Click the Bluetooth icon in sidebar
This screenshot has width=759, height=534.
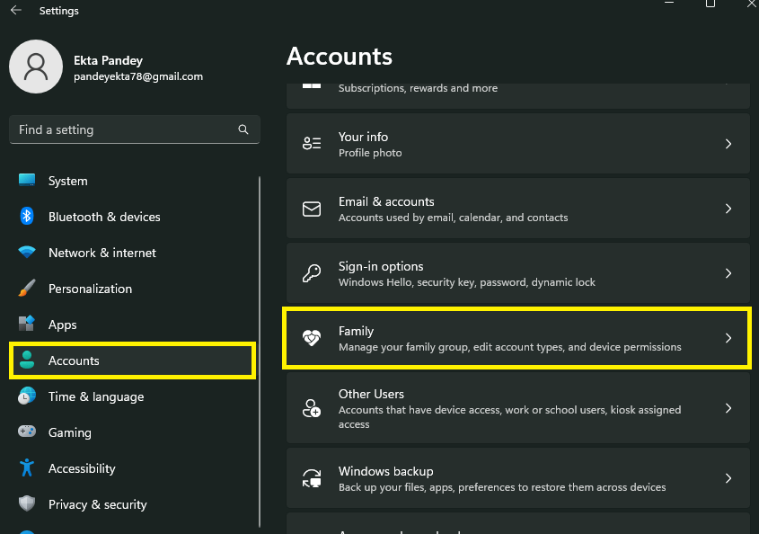27,217
